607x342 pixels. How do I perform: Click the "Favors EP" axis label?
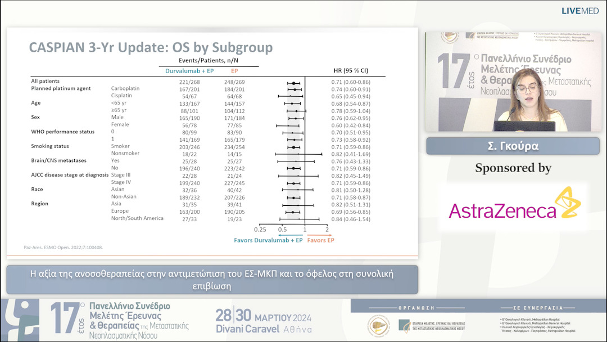coord(320,240)
